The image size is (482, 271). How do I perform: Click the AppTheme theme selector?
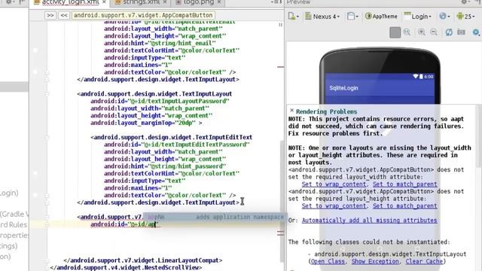pos(381,17)
